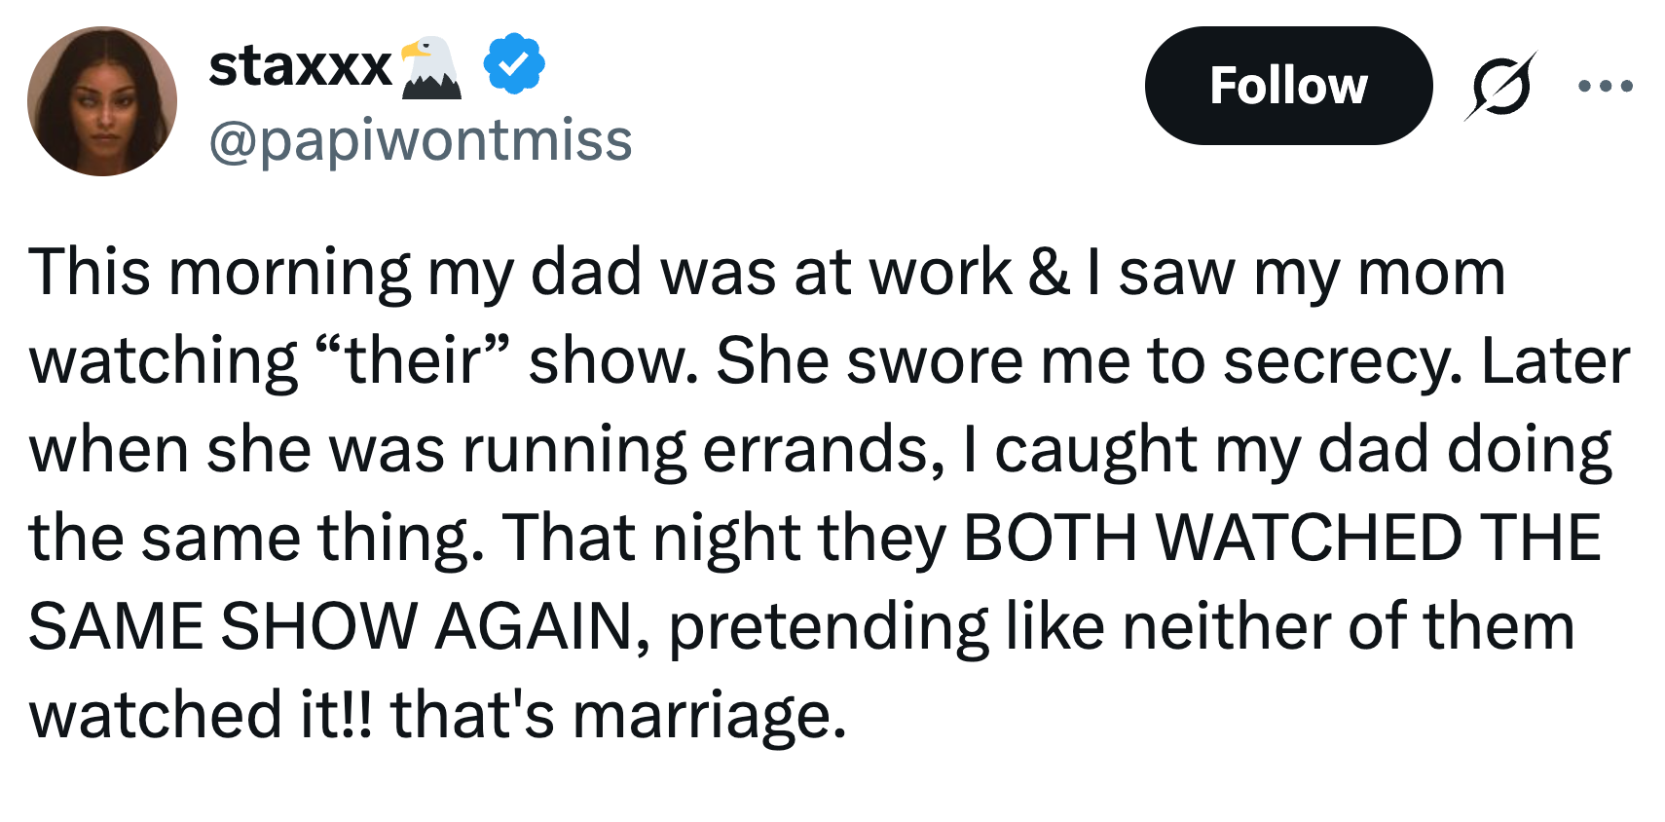Click the word "caught" in tweet
The width and height of the screenshot is (1665, 822).
[x=1095, y=450]
